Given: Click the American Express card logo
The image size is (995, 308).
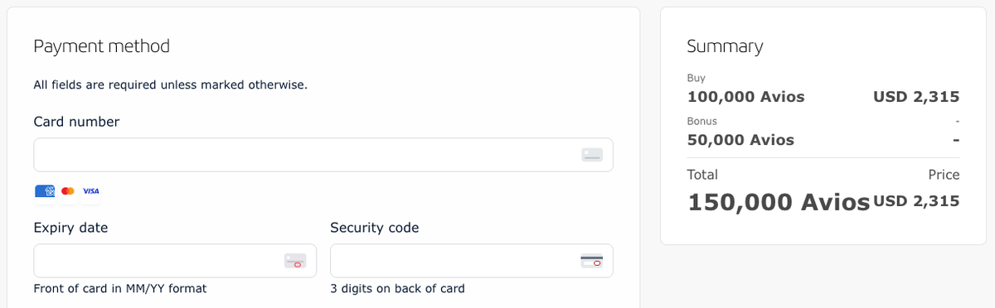Looking at the screenshot, I should click(45, 191).
